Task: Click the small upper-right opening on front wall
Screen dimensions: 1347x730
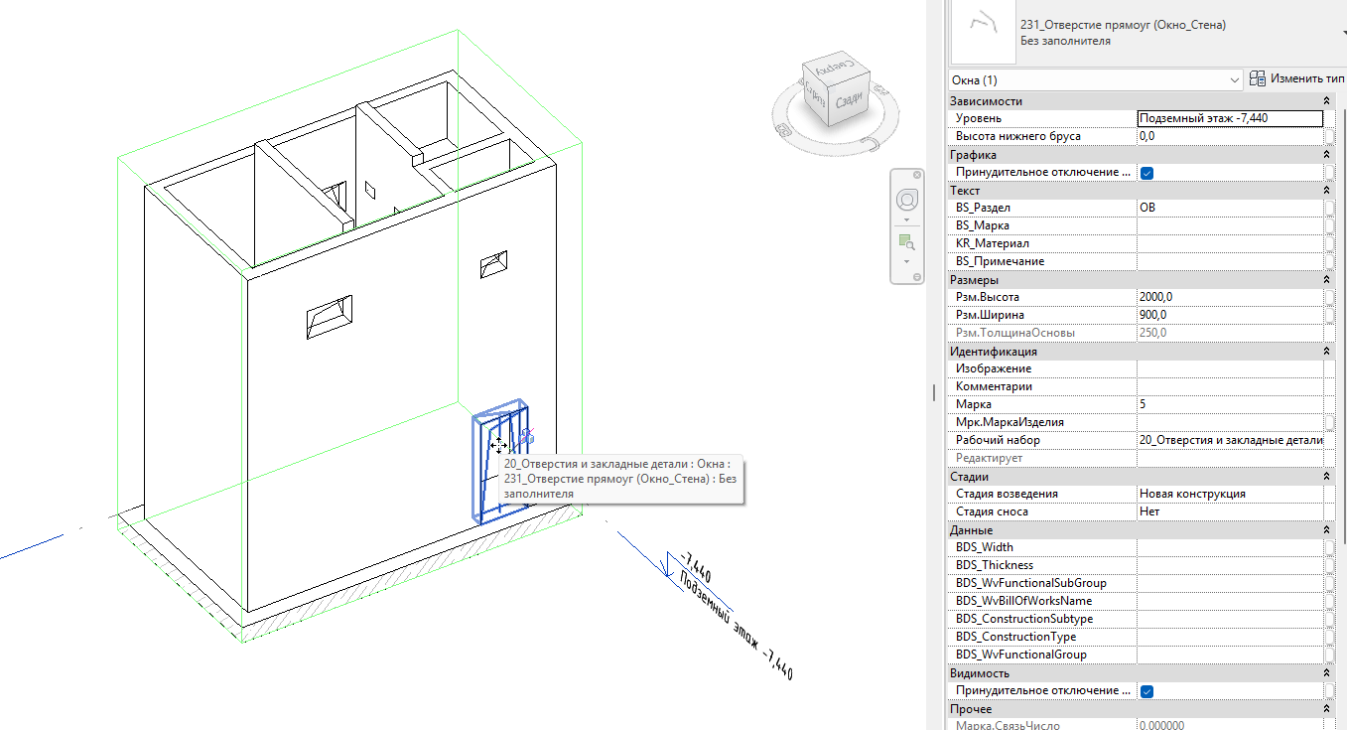Action: click(492, 264)
